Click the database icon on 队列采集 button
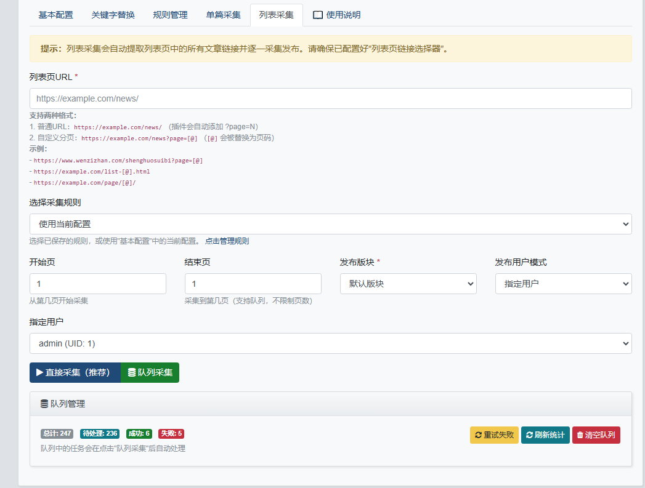 131,372
